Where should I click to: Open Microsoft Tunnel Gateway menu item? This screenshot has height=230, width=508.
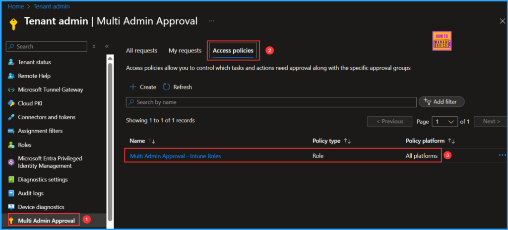(x=51, y=90)
